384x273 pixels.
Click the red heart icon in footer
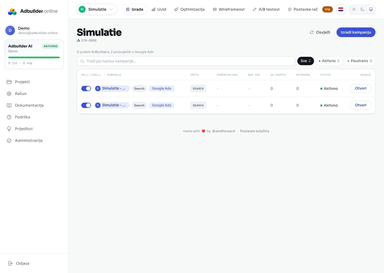(203, 131)
